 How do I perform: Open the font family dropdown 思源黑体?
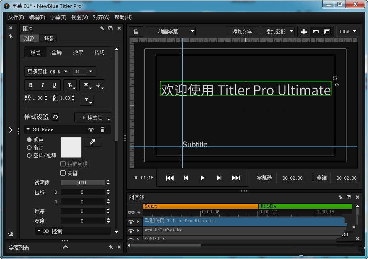click(x=48, y=71)
